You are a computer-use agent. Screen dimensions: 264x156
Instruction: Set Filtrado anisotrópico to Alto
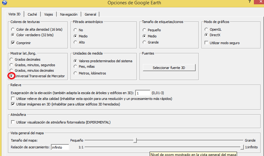click(x=75, y=42)
